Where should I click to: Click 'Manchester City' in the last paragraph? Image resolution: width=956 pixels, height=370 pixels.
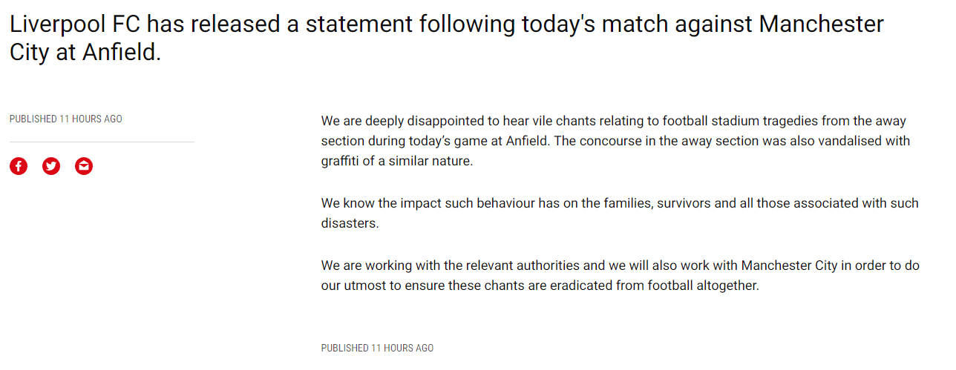tap(789, 265)
